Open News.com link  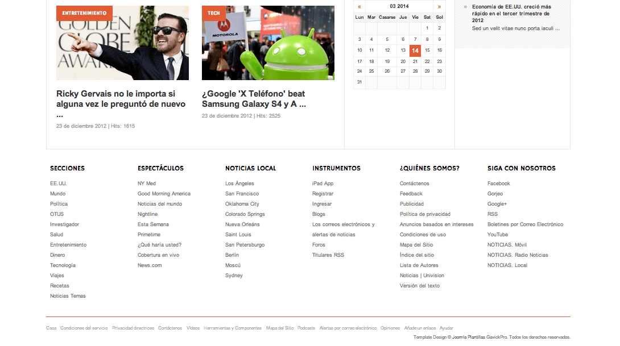point(150,265)
